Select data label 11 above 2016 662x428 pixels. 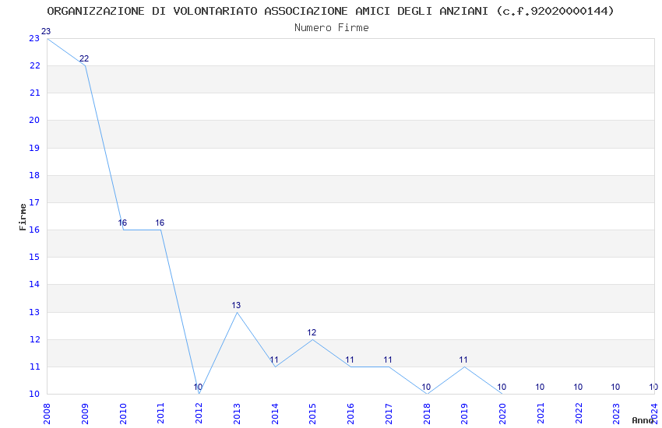(350, 360)
